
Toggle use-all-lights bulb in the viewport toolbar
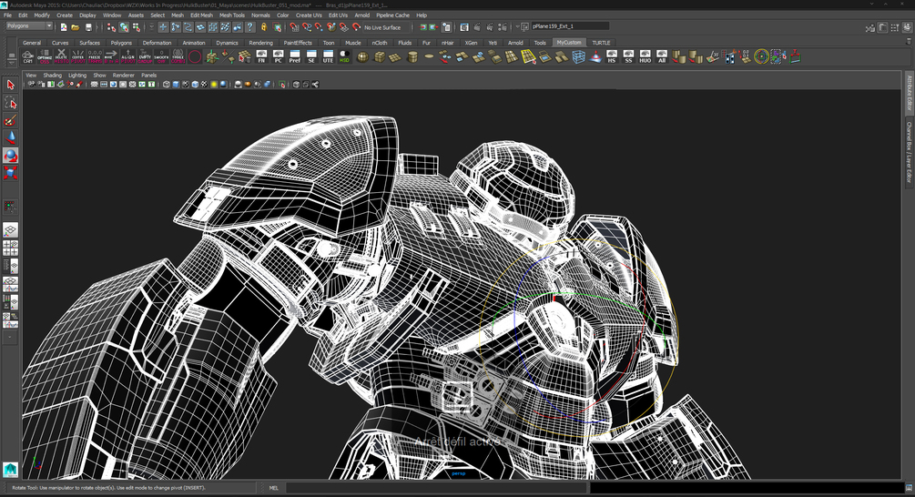point(214,85)
